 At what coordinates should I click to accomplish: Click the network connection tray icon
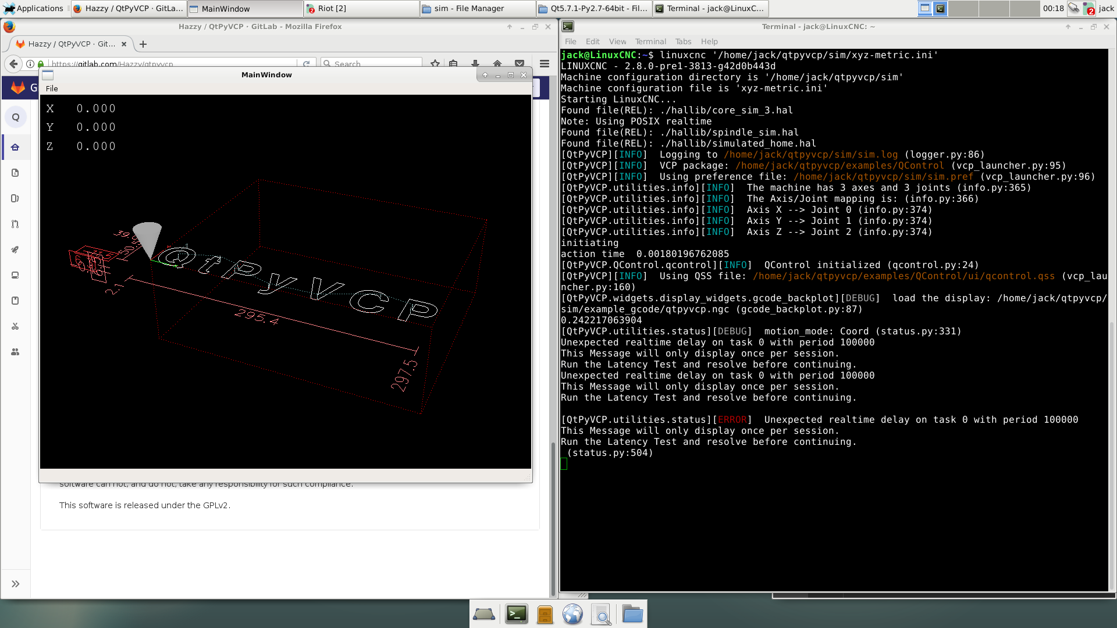(1073, 8)
